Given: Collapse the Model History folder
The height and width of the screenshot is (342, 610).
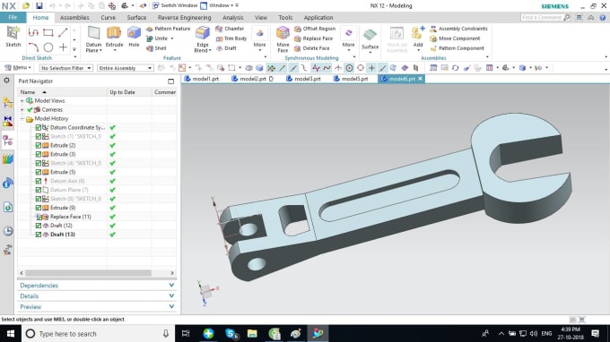Looking at the screenshot, I should (x=22, y=118).
